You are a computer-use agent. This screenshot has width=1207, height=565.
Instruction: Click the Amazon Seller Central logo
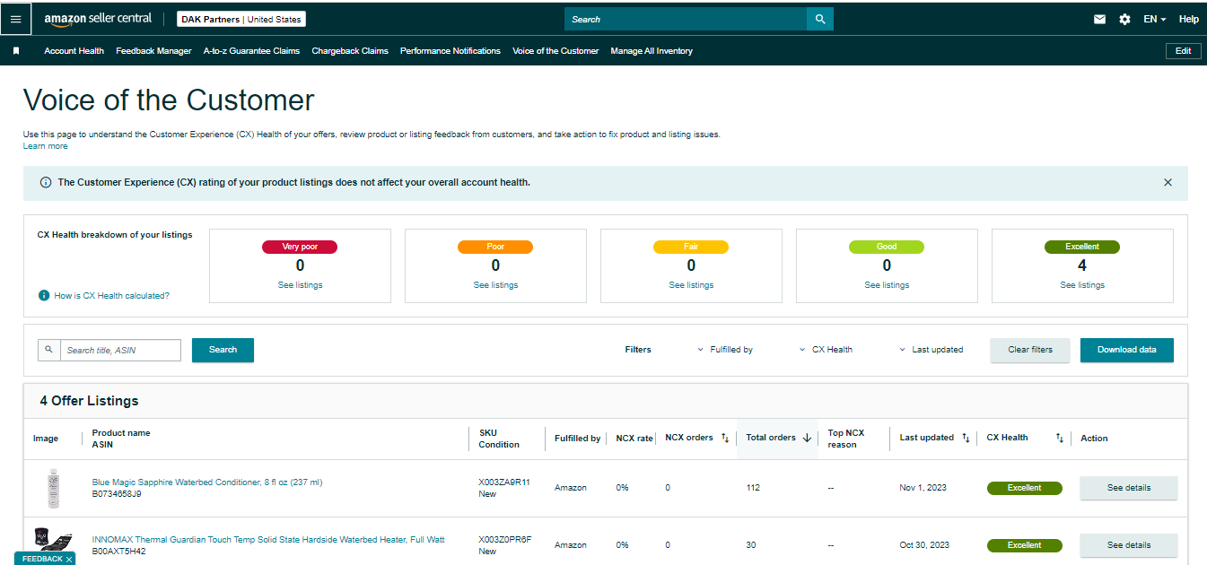click(x=98, y=19)
